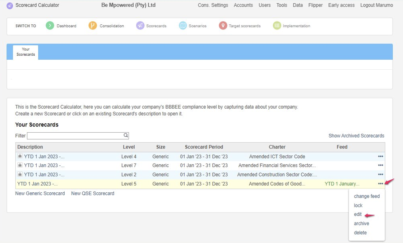403x243 pixels.
Task: Open Flipper in top navigation
Action: coord(315,5)
